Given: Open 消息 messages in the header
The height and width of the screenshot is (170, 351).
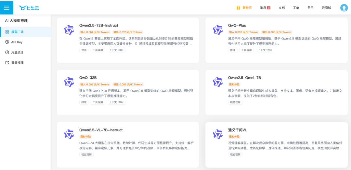Looking at the screenshot, I should [263, 8].
